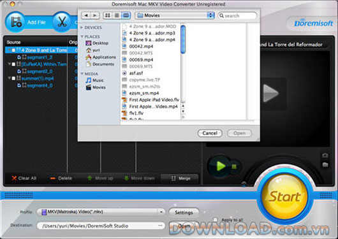The image size is (338, 239).
Task: Switch file dialog to icon view
Action: (108, 15)
